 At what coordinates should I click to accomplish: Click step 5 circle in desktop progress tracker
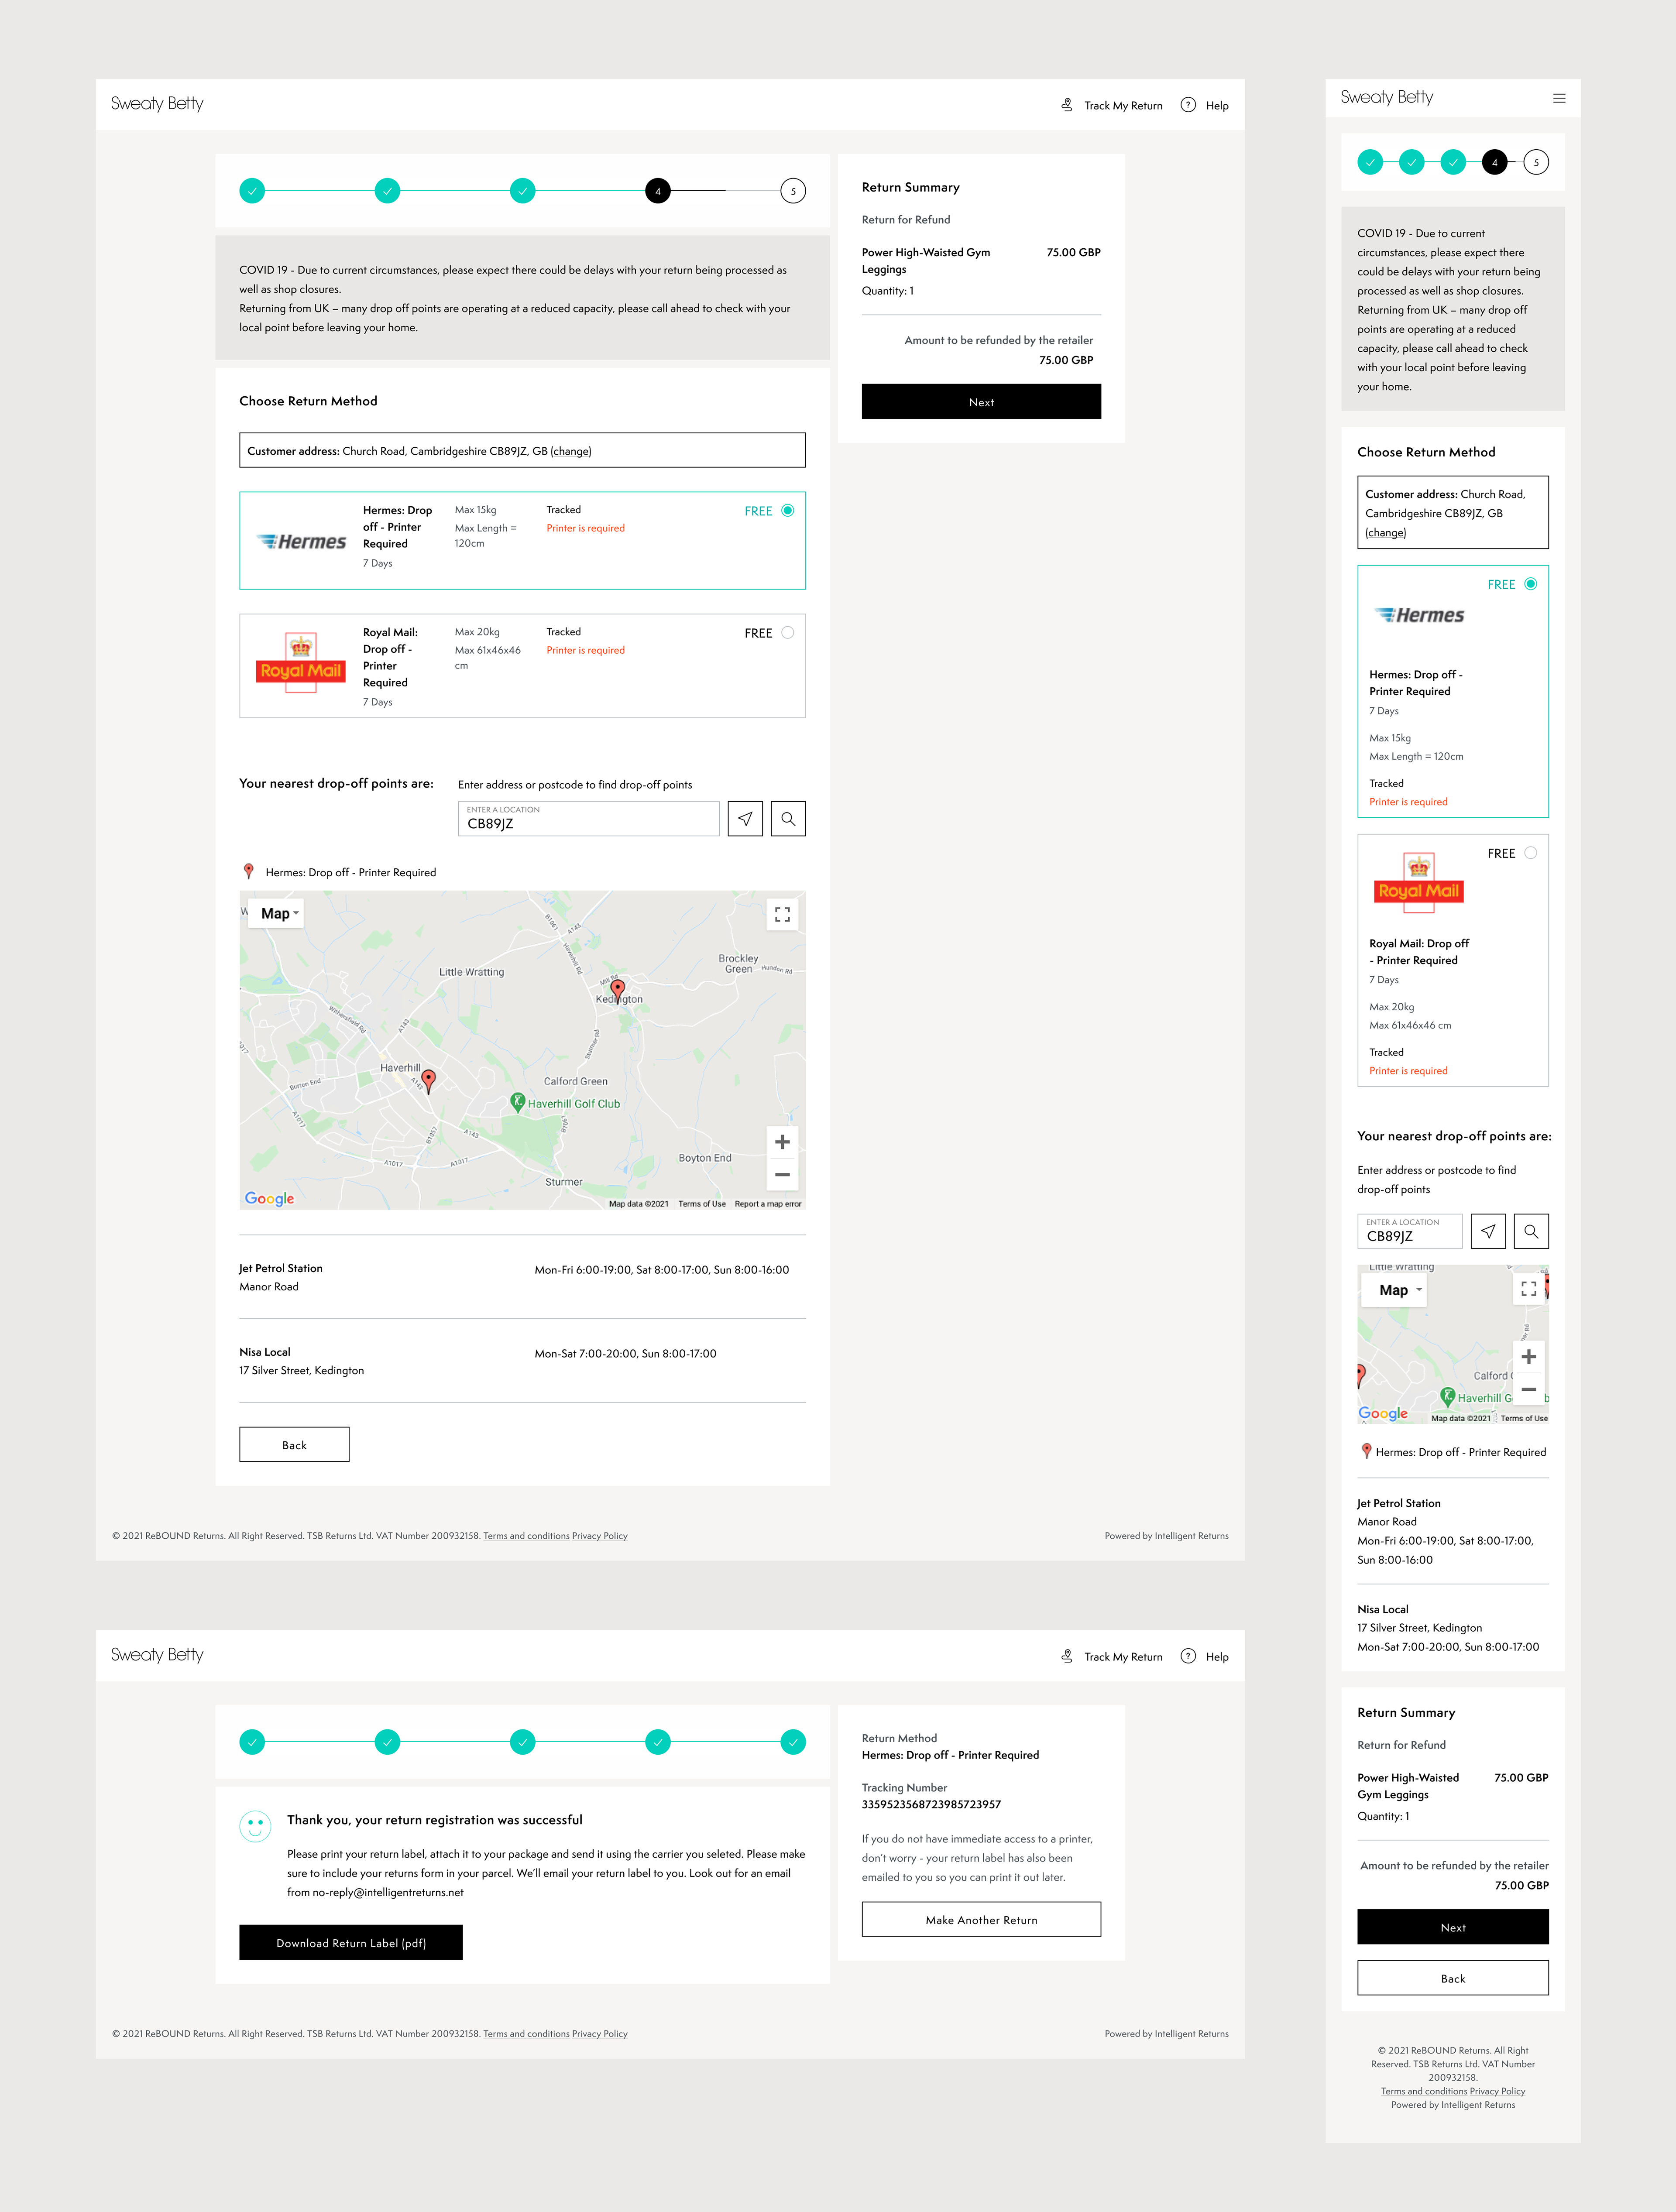click(793, 190)
